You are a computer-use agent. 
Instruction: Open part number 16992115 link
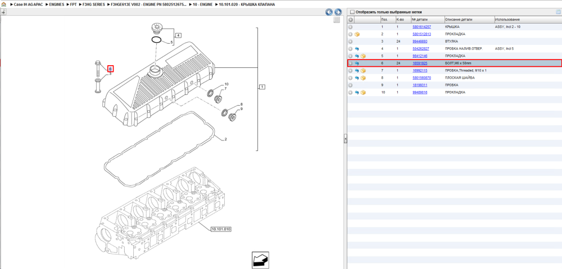tap(420, 71)
